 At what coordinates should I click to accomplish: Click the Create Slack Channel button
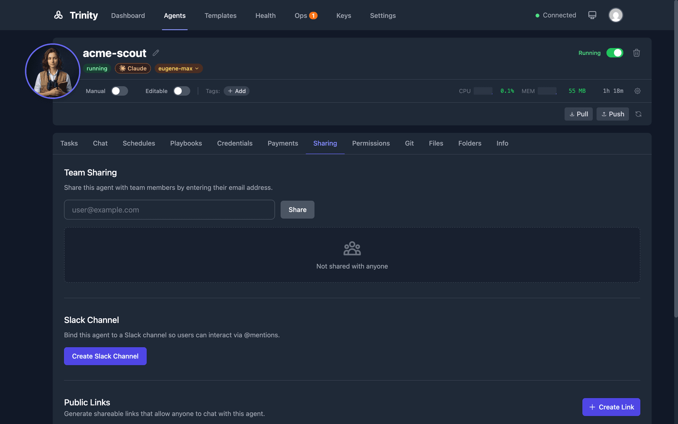(105, 356)
